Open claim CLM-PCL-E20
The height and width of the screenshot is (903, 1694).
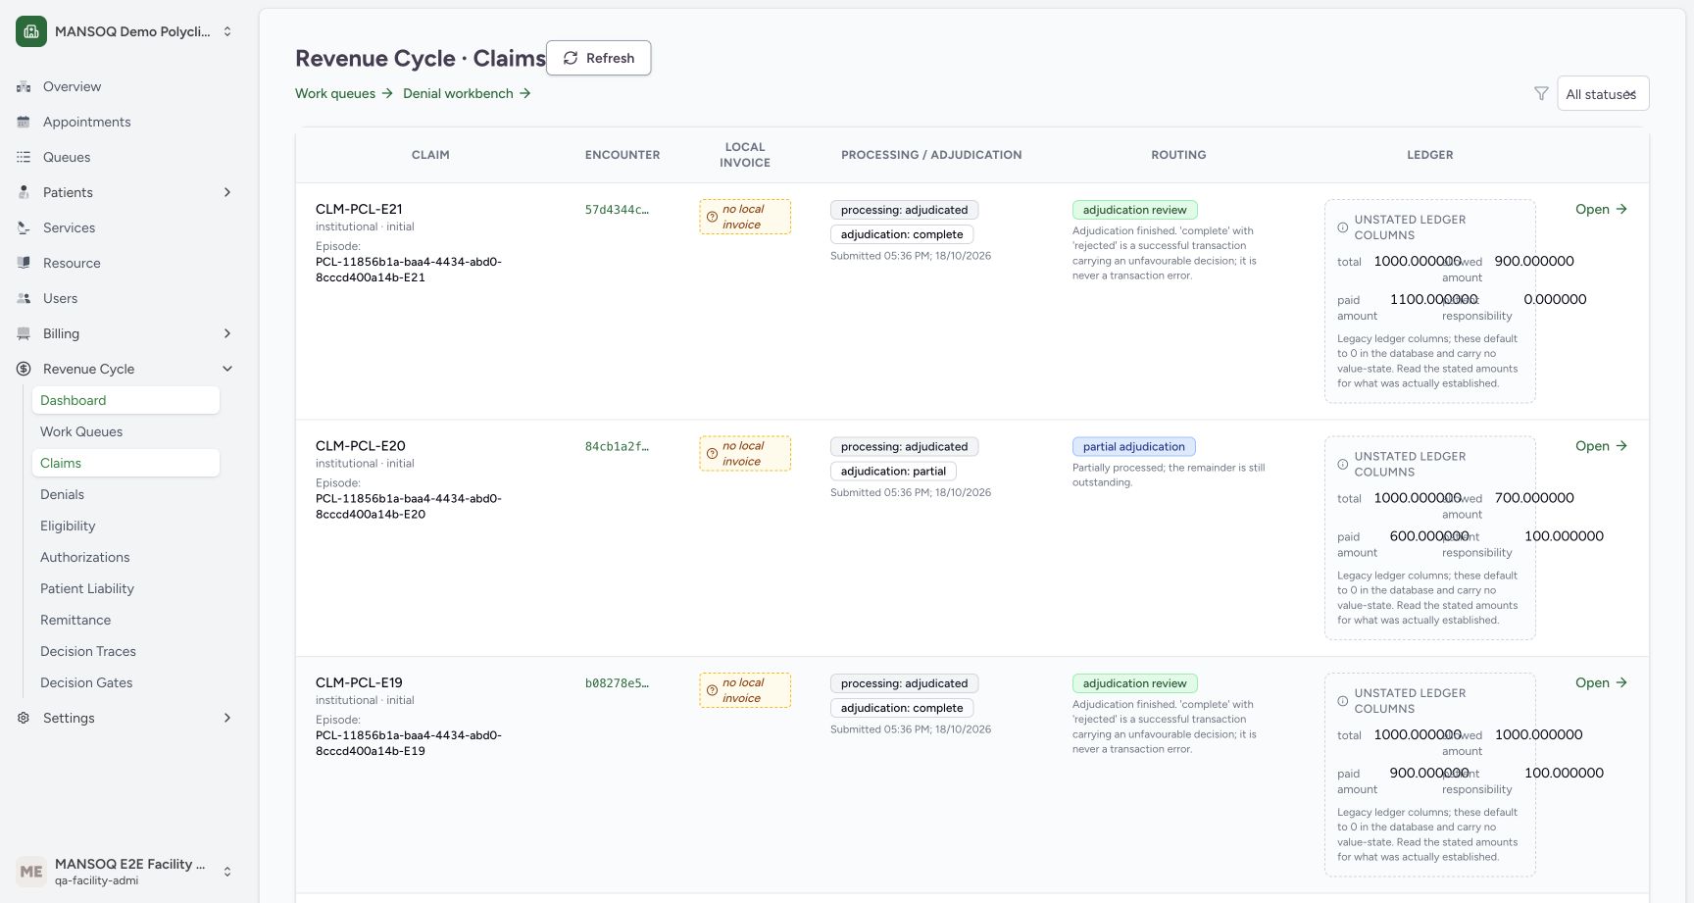point(1601,446)
